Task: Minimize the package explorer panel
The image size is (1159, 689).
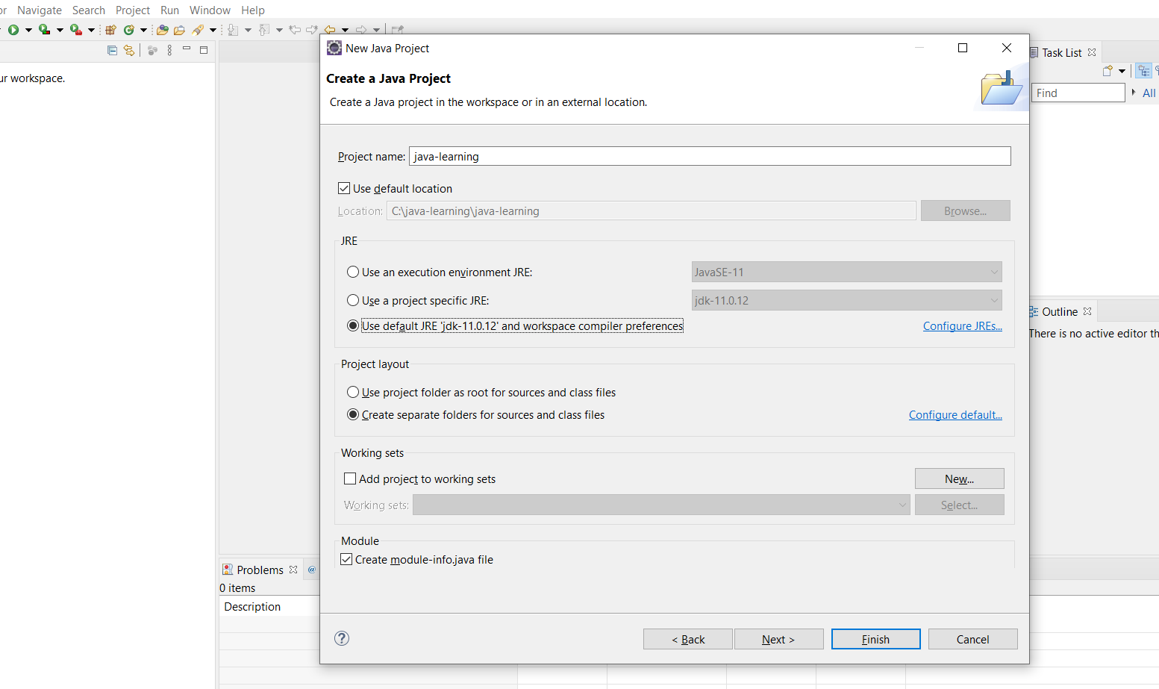Action: click(x=187, y=49)
